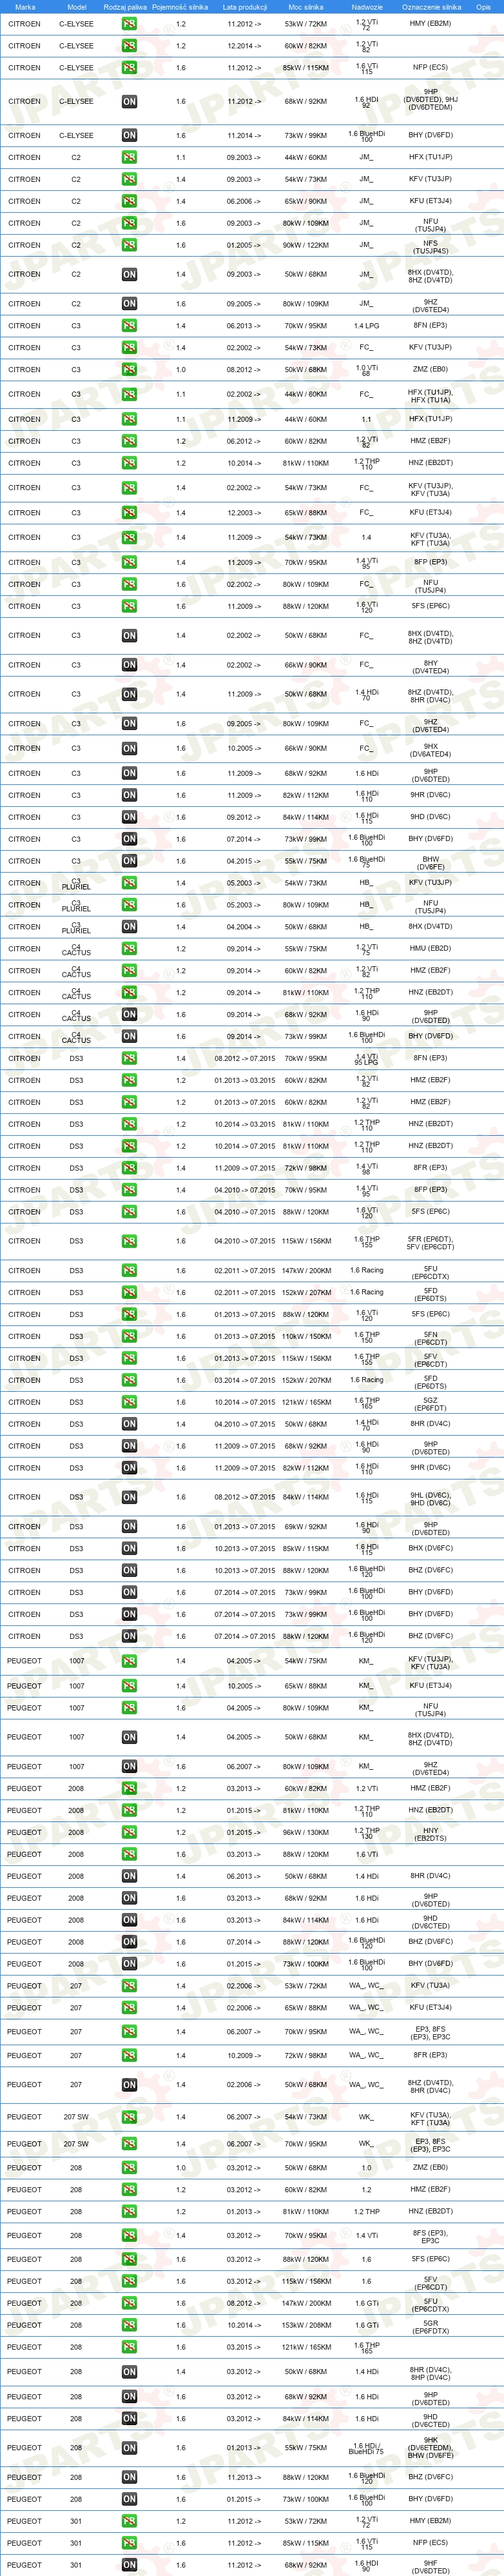The height and width of the screenshot is (2576, 504).
Task: Click the Opis column header
Action: [x=484, y=7]
